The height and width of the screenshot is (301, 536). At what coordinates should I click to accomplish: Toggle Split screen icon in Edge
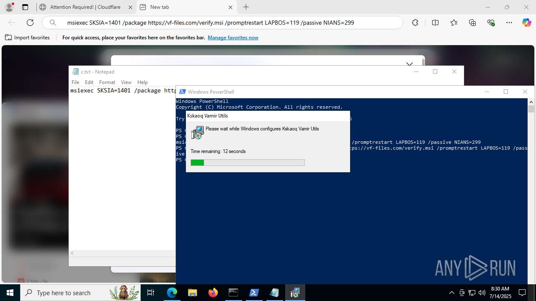(x=435, y=23)
